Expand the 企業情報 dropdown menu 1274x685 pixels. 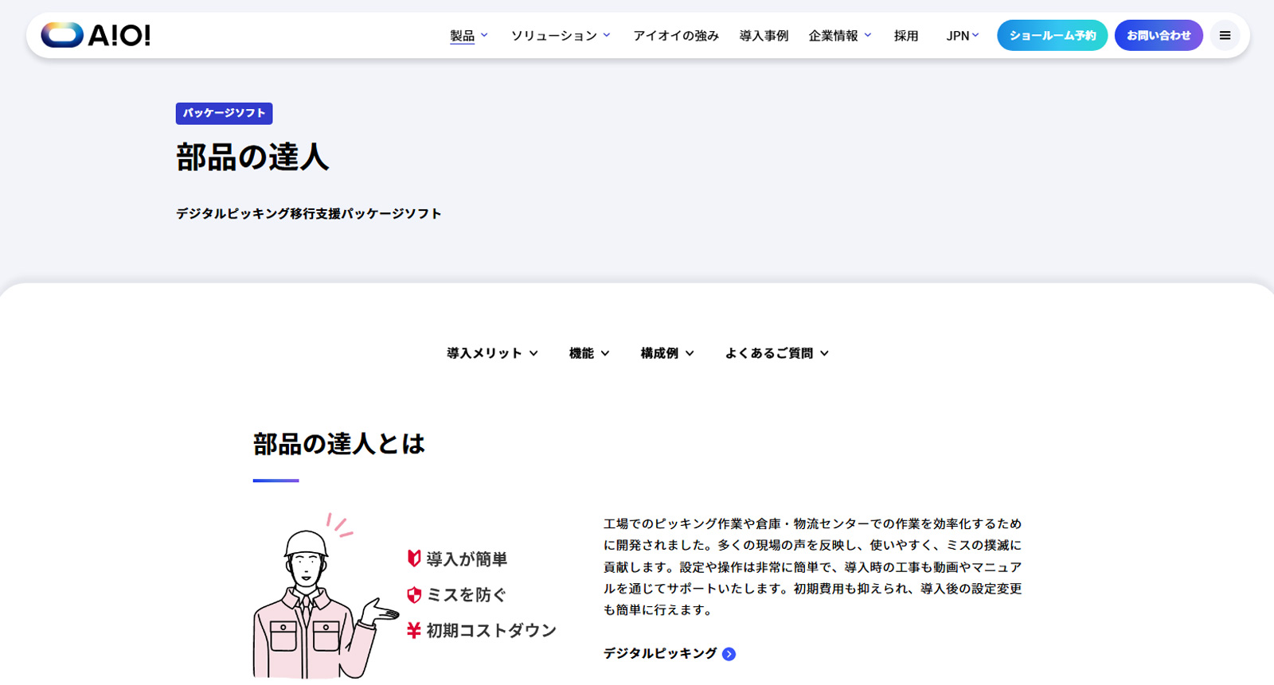coord(840,35)
